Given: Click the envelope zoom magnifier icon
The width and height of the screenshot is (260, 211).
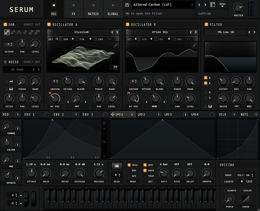Looking at the screenshot, I should point(104,142).
